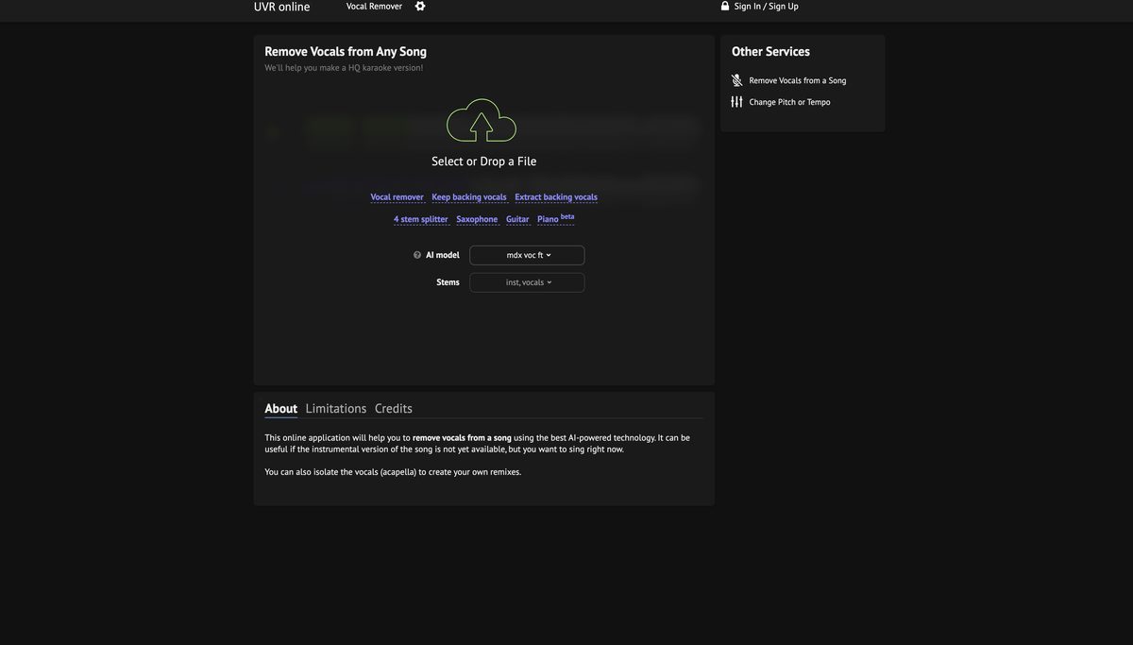The width and height of the screenshot is (1133, 645).
Task: Click the muted microphone icon in Other Services
Action: coord(736,80)
